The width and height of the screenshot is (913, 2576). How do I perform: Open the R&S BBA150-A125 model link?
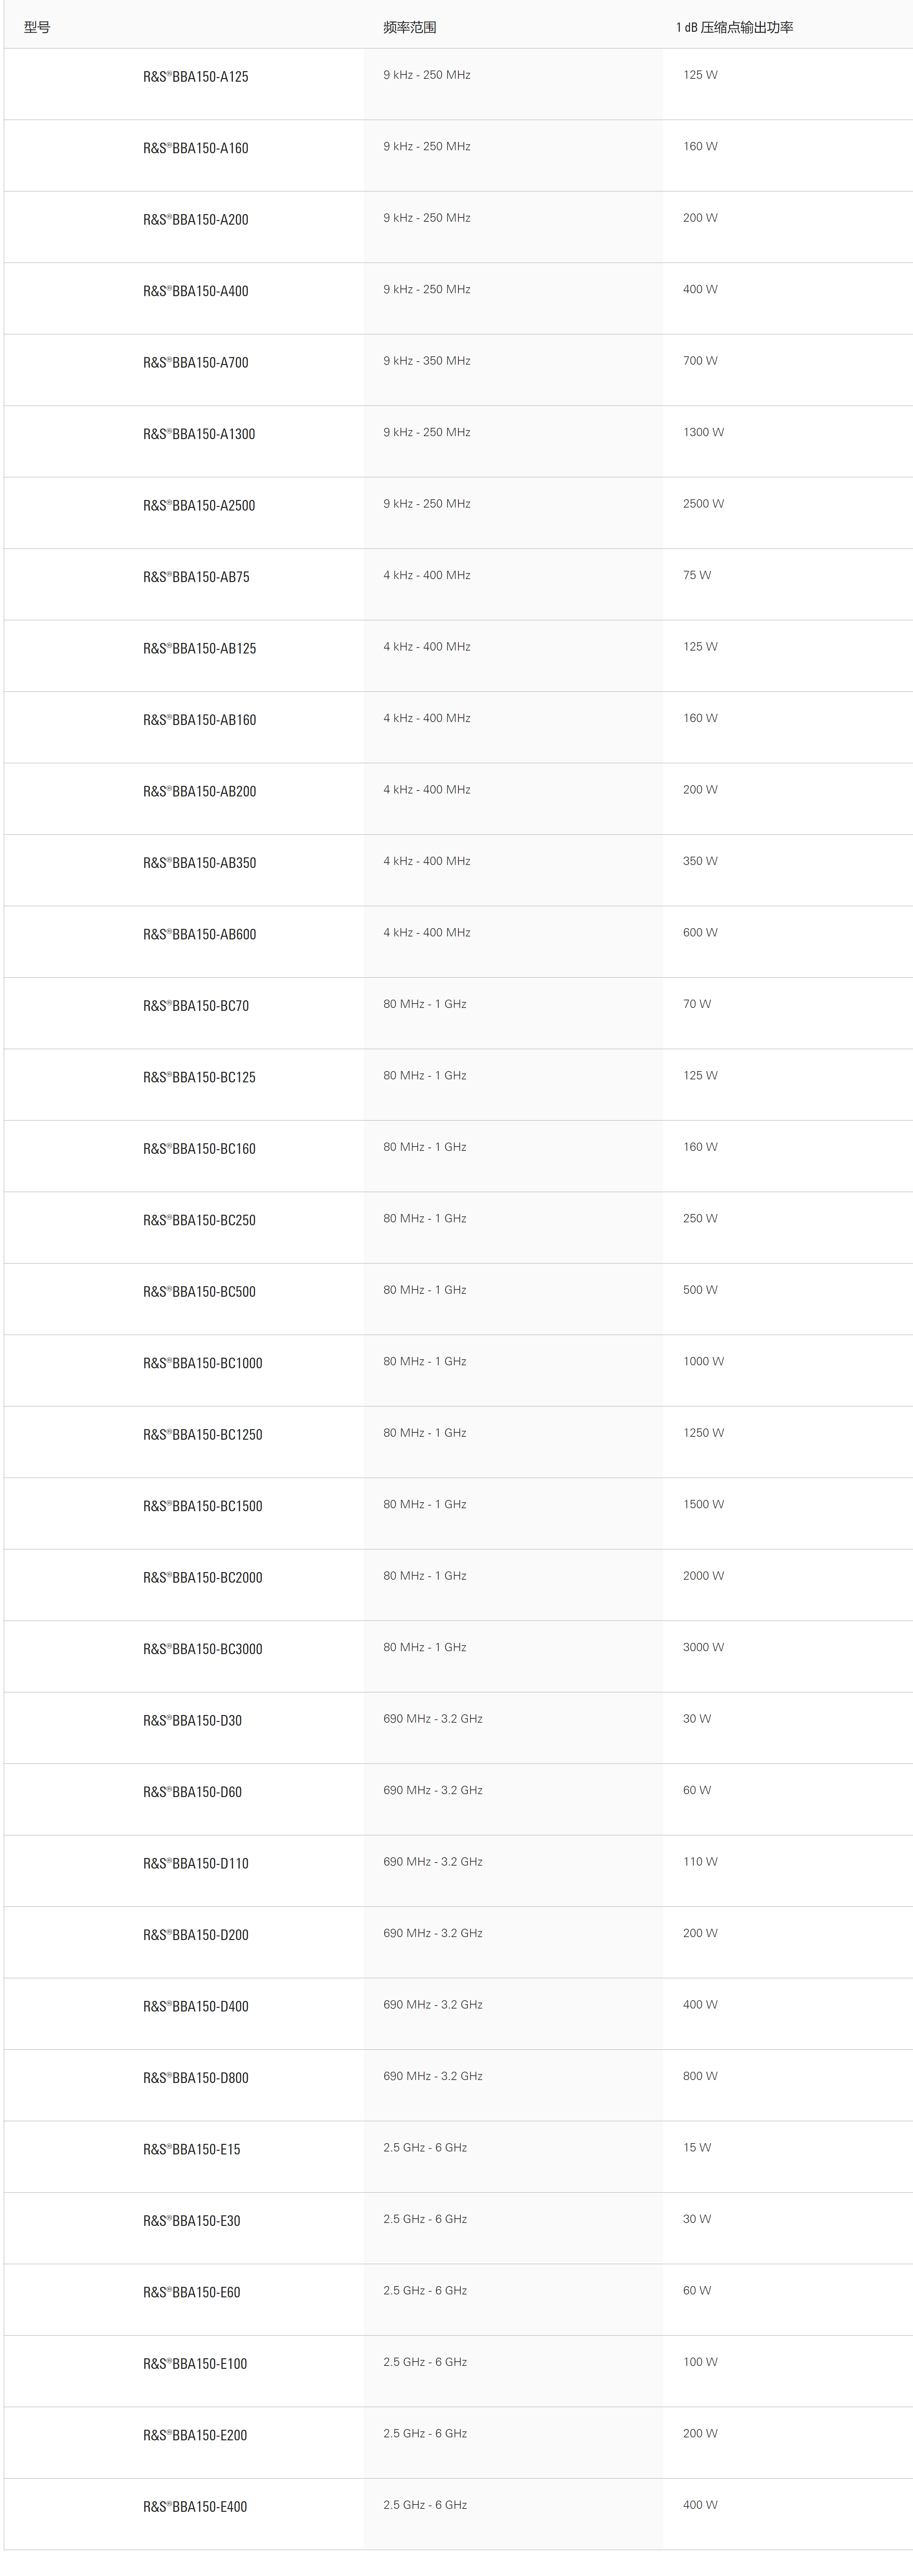[x=196, y=77]
